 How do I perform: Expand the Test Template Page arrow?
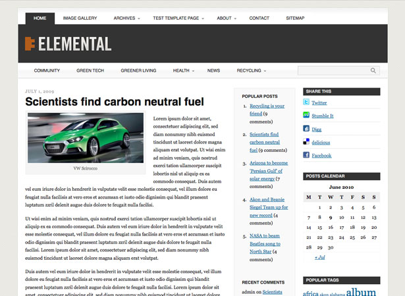[203, 18]
